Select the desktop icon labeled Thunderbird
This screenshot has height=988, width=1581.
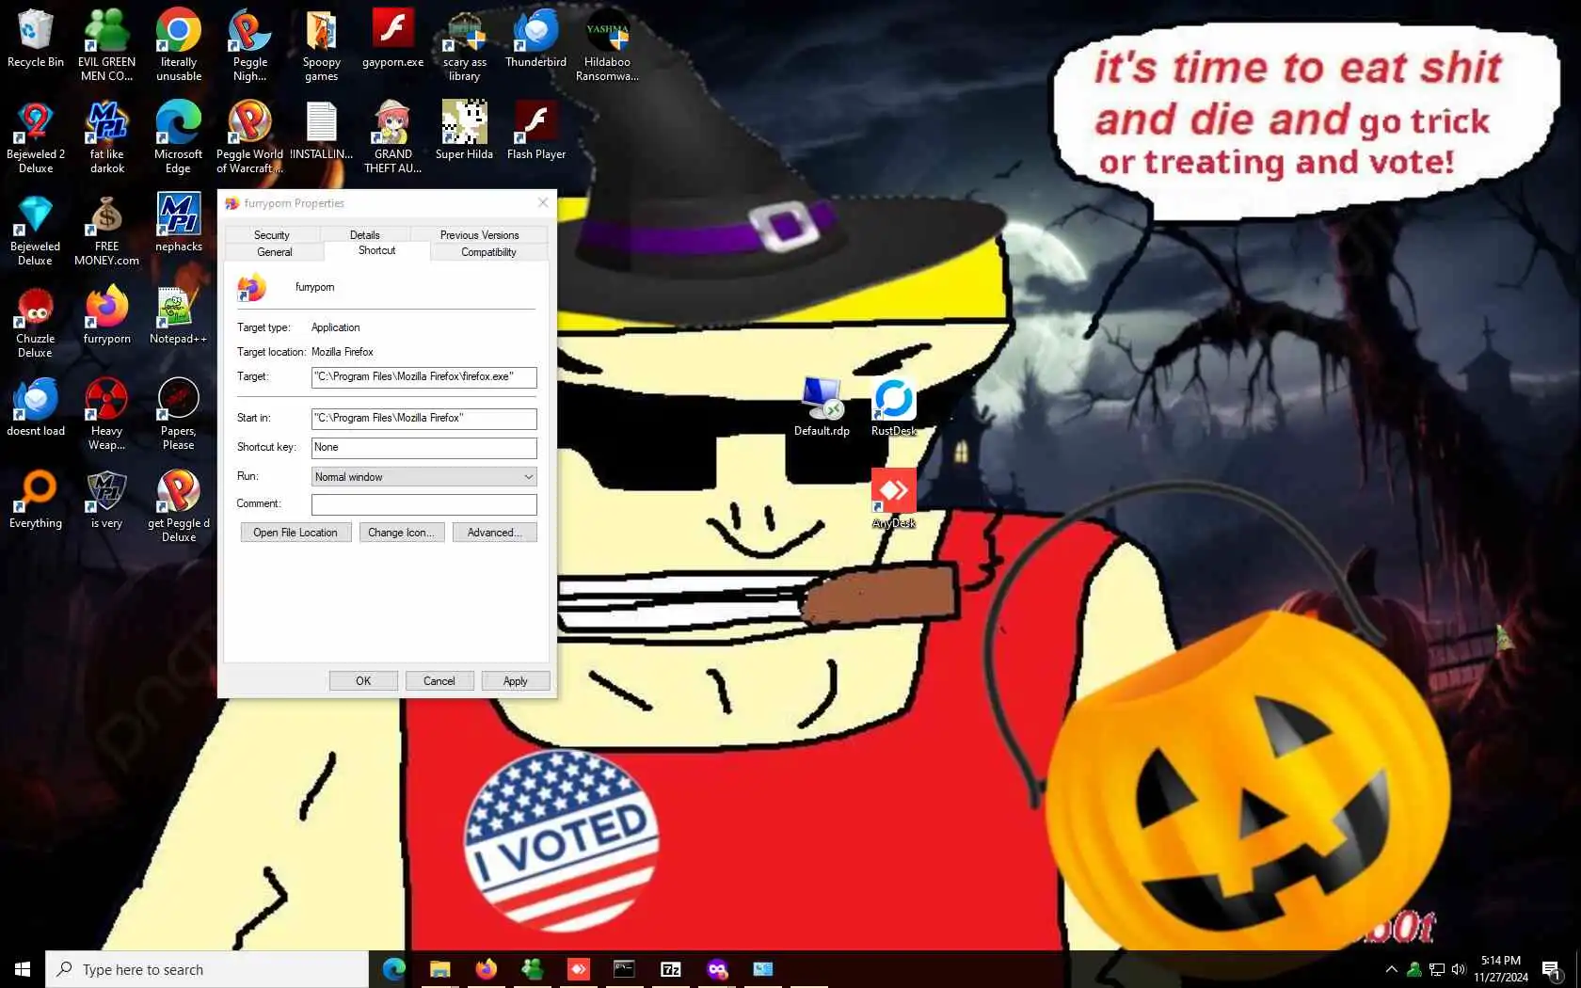tap(535, 40)
